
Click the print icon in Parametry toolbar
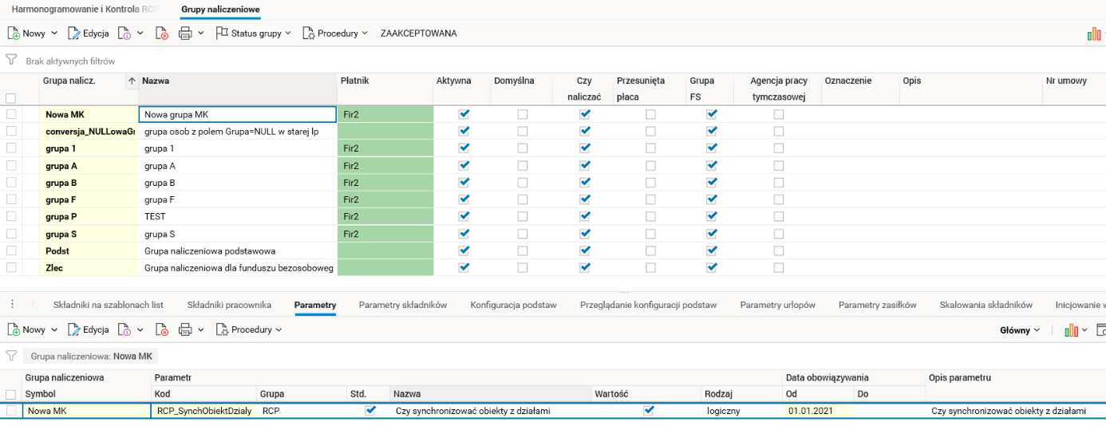tap(185, 329)
